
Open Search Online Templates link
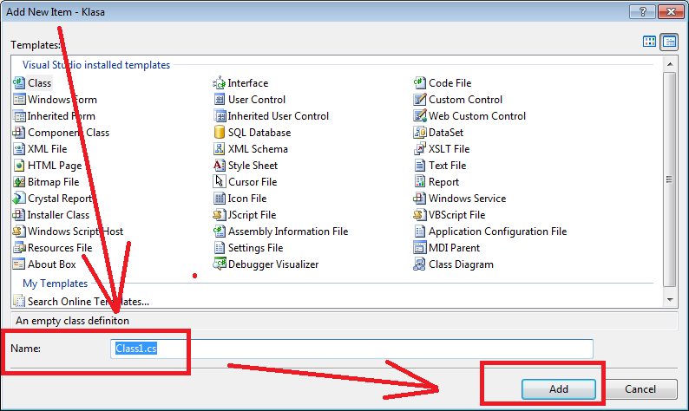tap(88, 302)
